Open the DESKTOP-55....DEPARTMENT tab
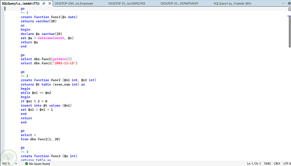The height and width of the screenshot is (166, 291). pyautogui.click(x=179, y=3)
